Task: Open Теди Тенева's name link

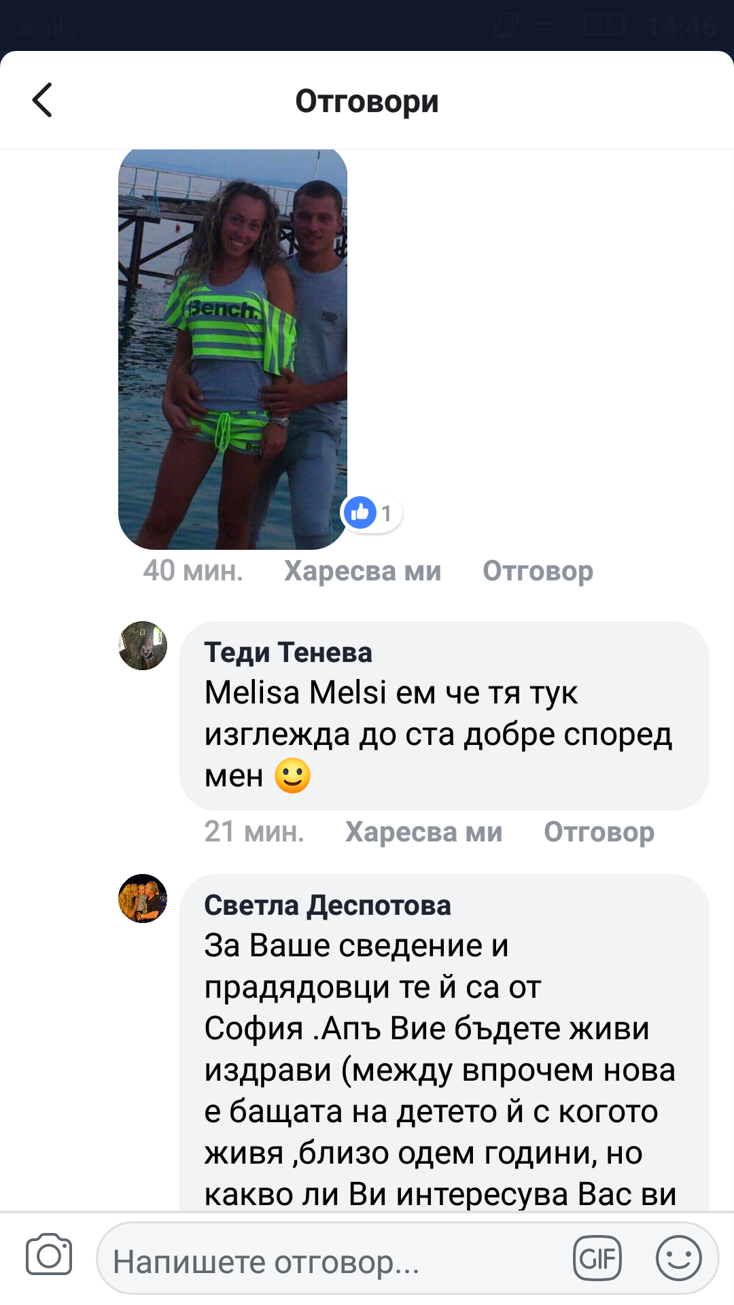Action: click(288, 652)
